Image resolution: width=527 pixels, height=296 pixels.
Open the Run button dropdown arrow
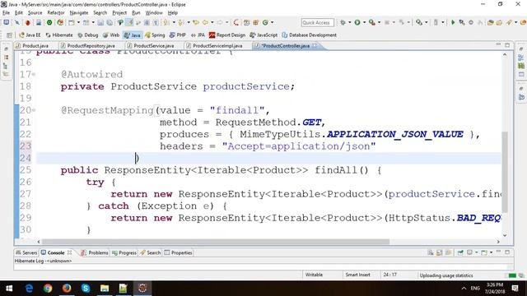364,22
